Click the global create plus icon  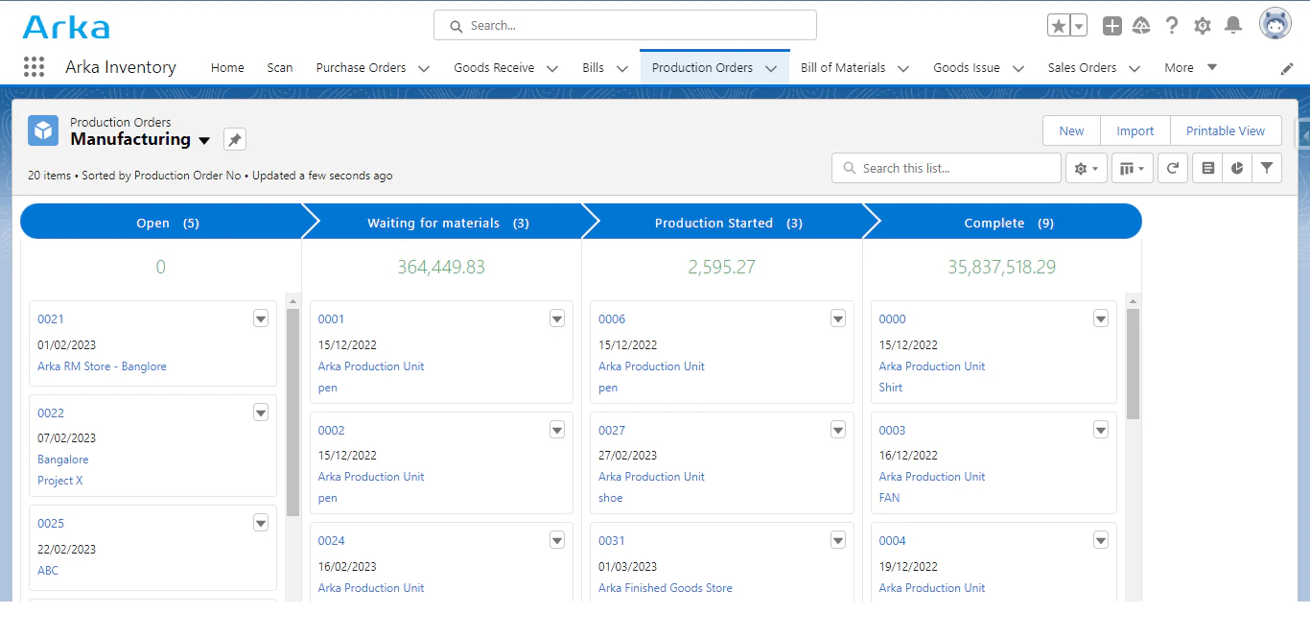(x=1111, y=26)
